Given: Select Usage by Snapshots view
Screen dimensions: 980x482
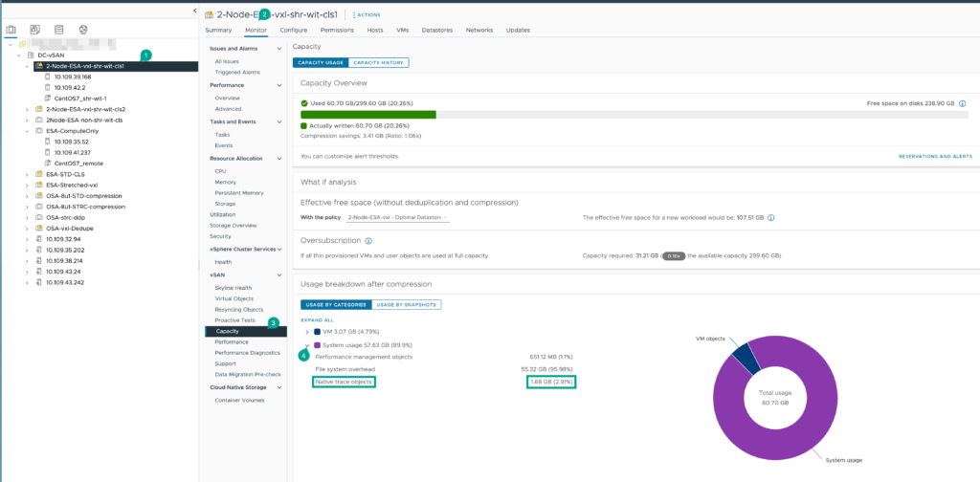Looking at the screenshot, I should (x=407, y=305).
